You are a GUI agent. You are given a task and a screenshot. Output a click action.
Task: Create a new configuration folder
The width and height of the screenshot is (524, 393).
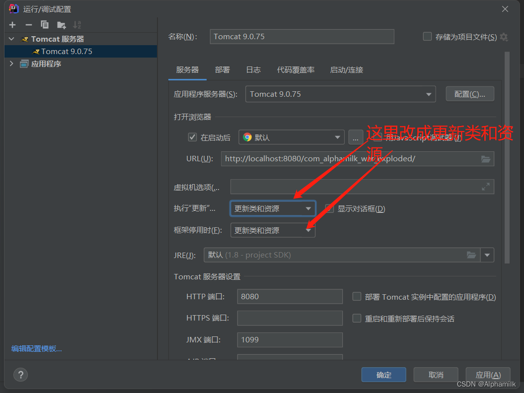[61, 25]
